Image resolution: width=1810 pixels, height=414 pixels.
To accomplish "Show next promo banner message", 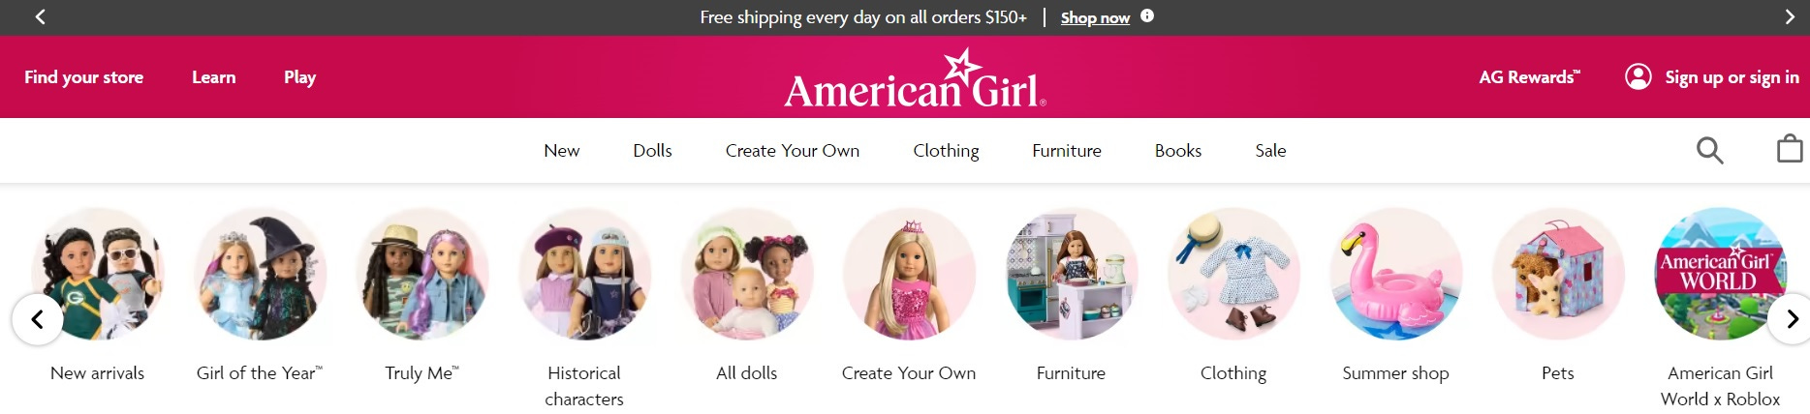I will [1790, 16].
